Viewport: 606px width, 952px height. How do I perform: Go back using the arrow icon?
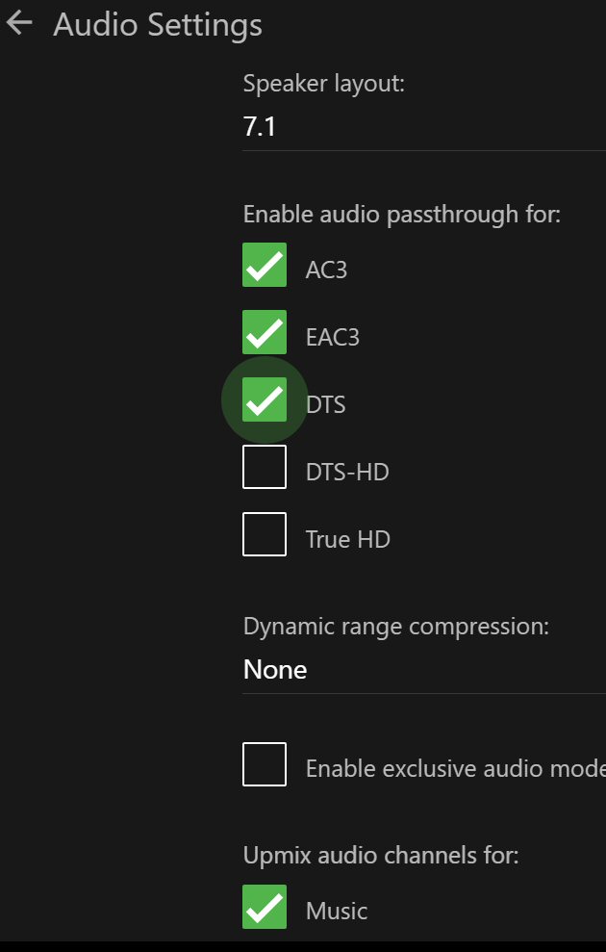(x=19, y=24)
